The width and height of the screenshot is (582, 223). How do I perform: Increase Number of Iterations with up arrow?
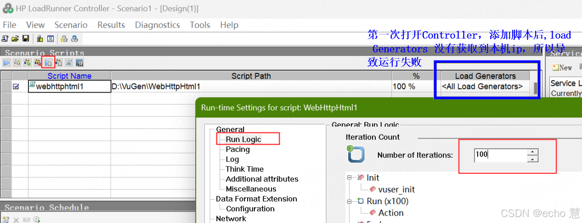[532, 152]
